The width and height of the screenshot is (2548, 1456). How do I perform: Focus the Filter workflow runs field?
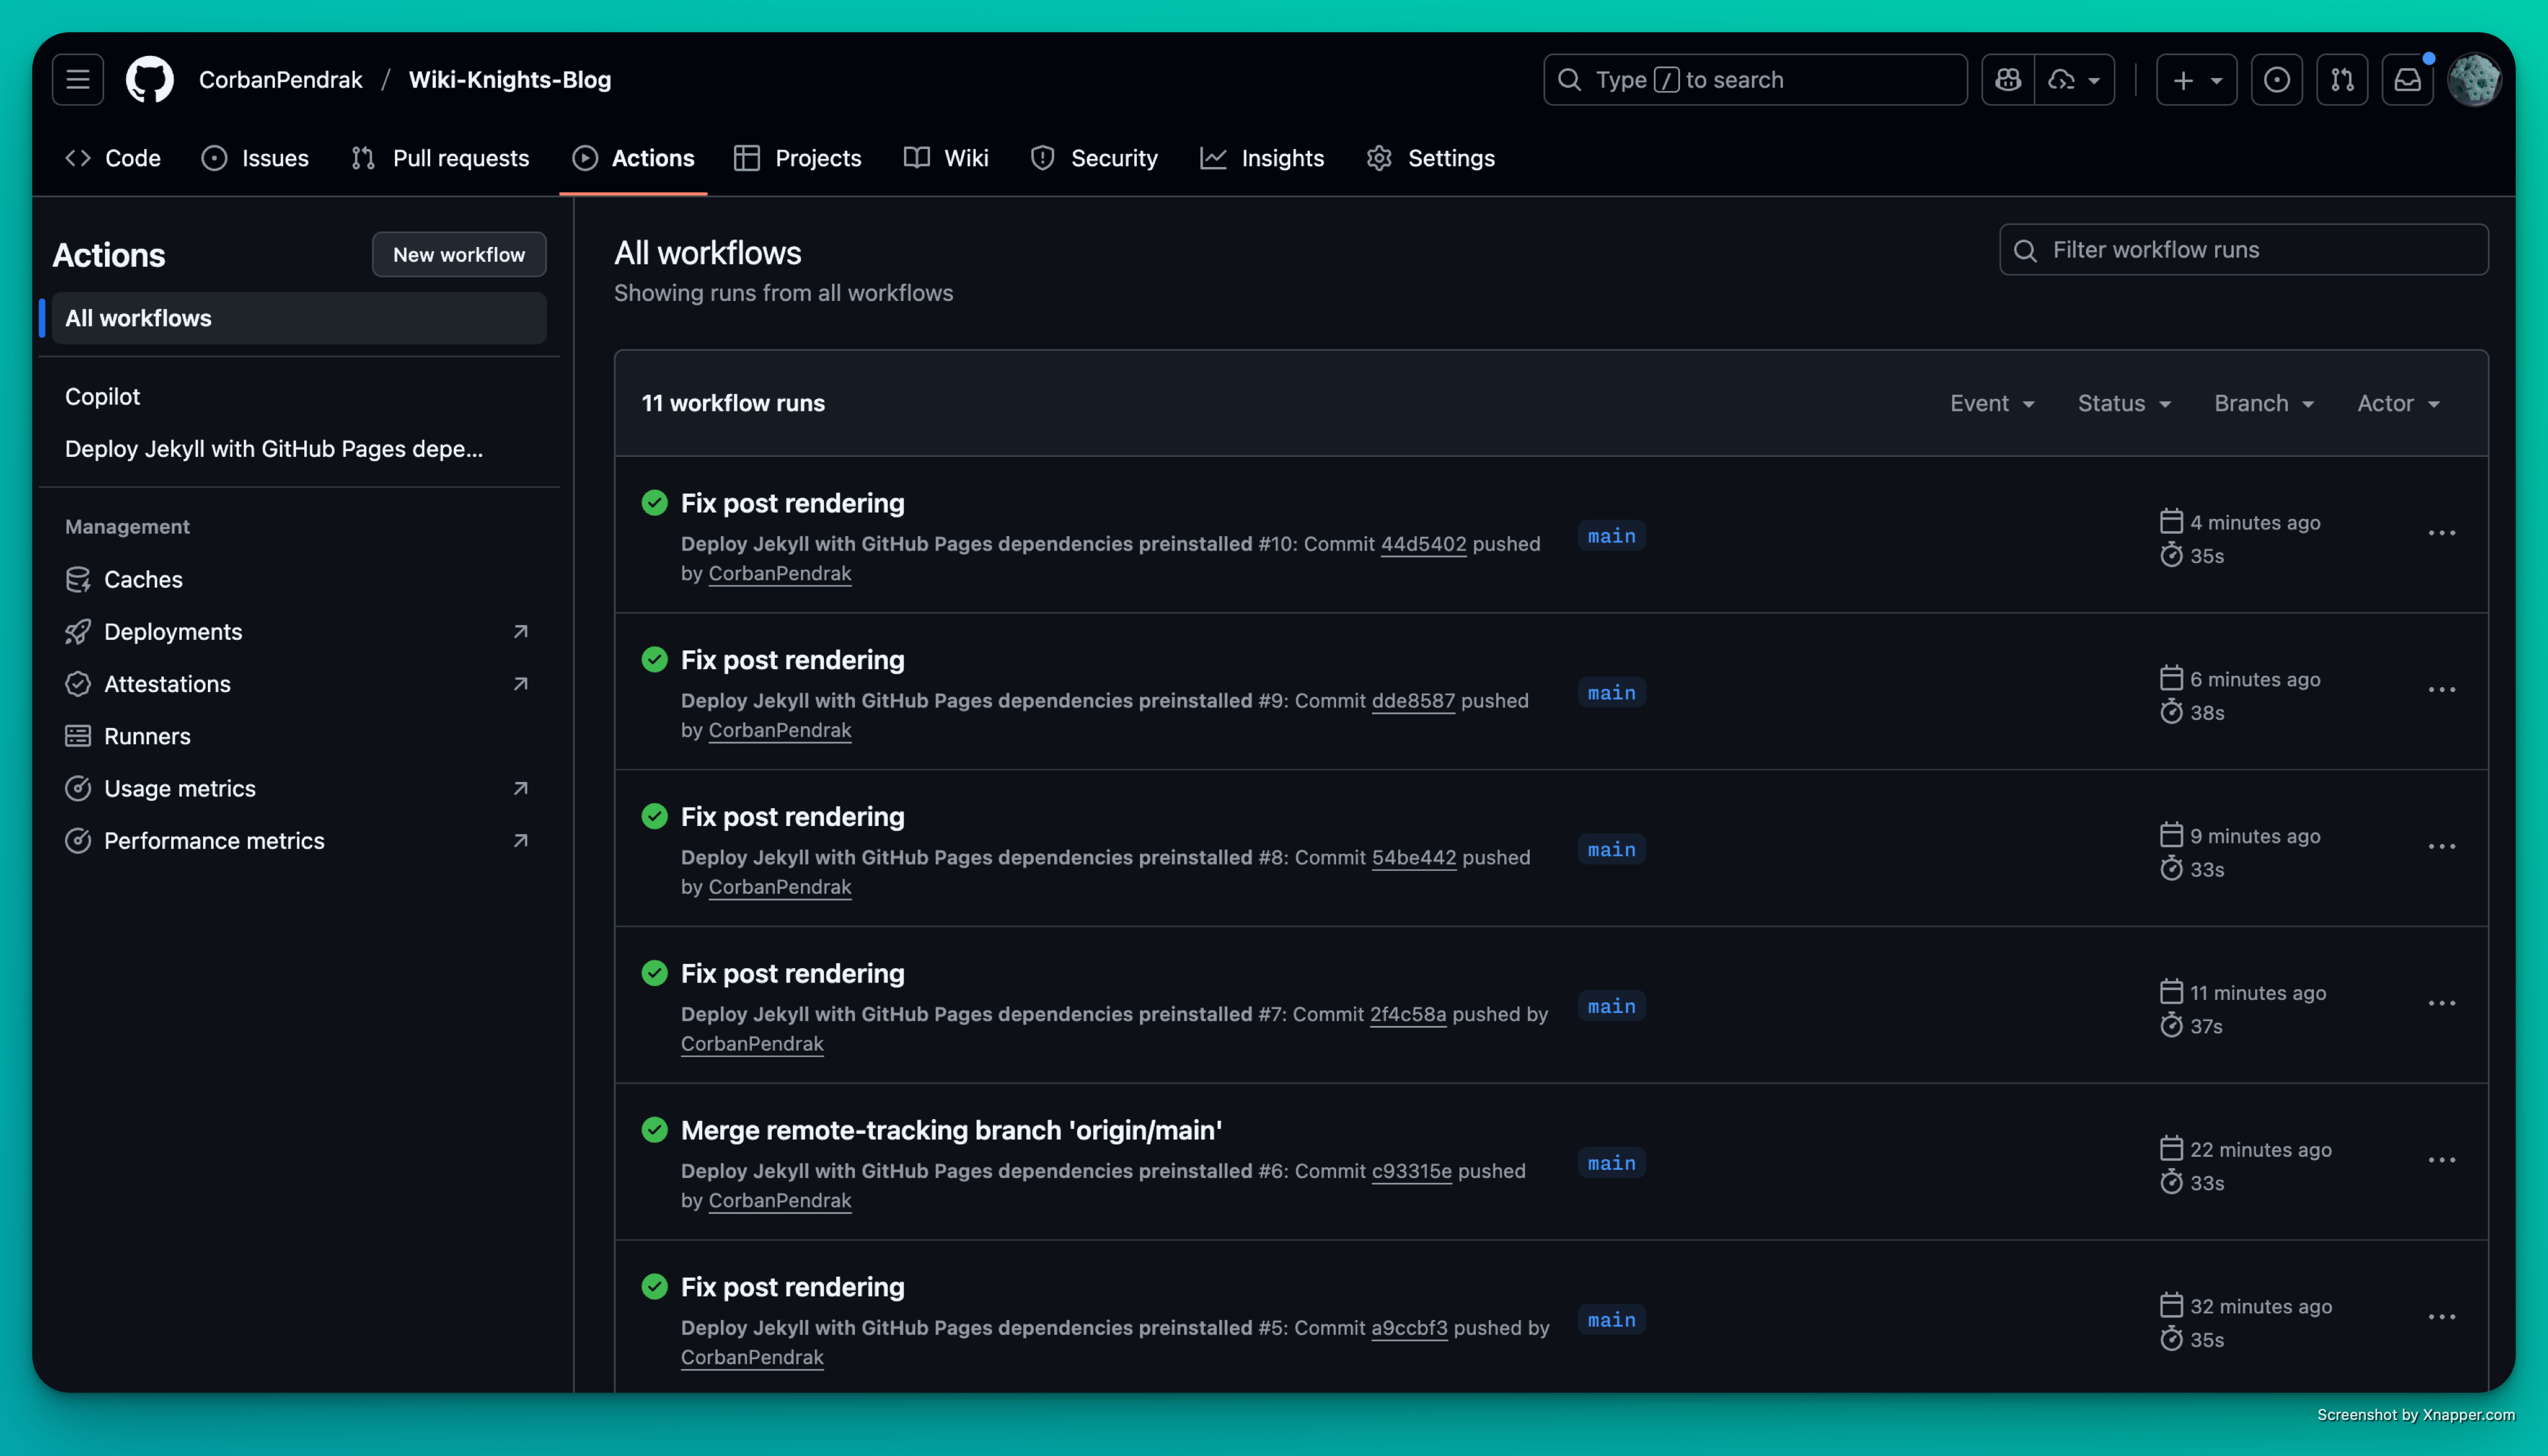click(x=2243, y=250)
